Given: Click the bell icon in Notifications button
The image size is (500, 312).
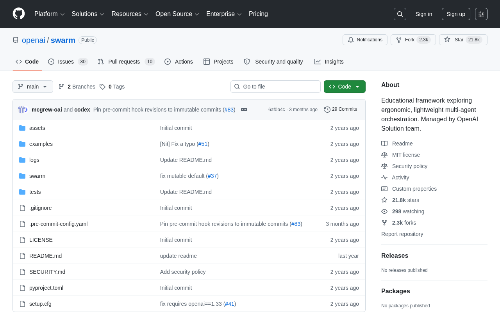Looking at the screenshot, I should (351, 40).
